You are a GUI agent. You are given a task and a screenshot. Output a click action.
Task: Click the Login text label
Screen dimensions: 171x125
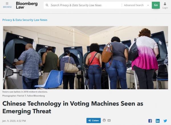point(165,8)
